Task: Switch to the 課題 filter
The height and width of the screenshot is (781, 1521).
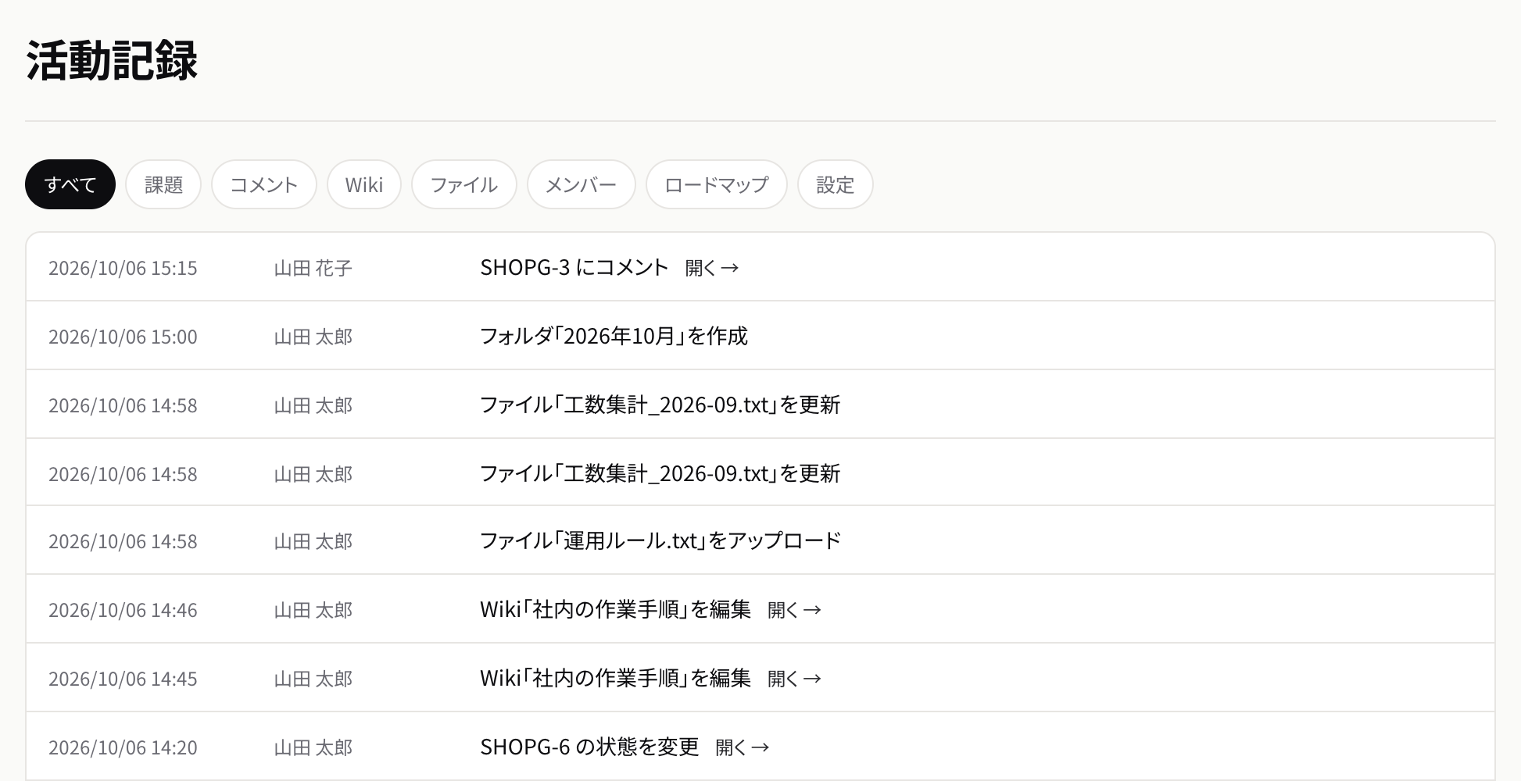Action: click(x=163, y=184)
